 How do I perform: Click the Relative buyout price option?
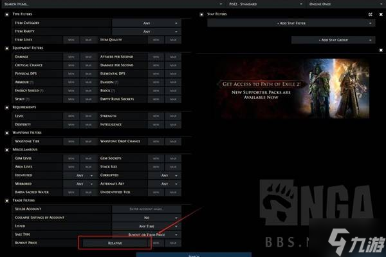[115, 243]
